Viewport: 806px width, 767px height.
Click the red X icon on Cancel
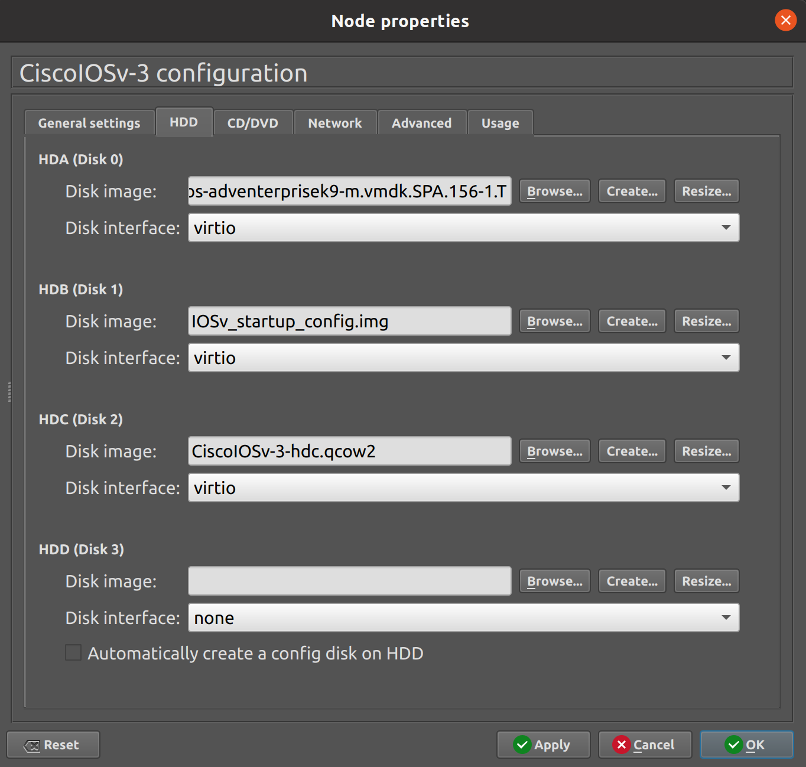pyautogui.click(x=622, y=745)
